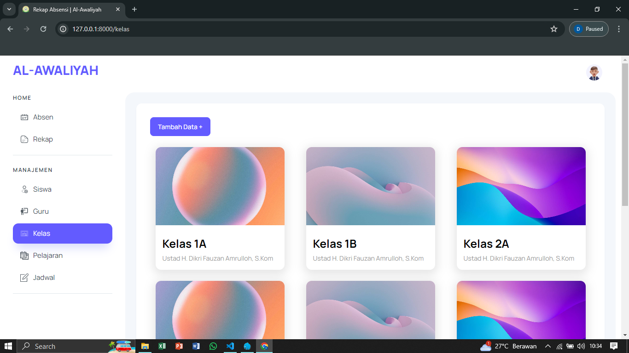Click the page vertical scrollbar
629x353 pixels.
625,138
